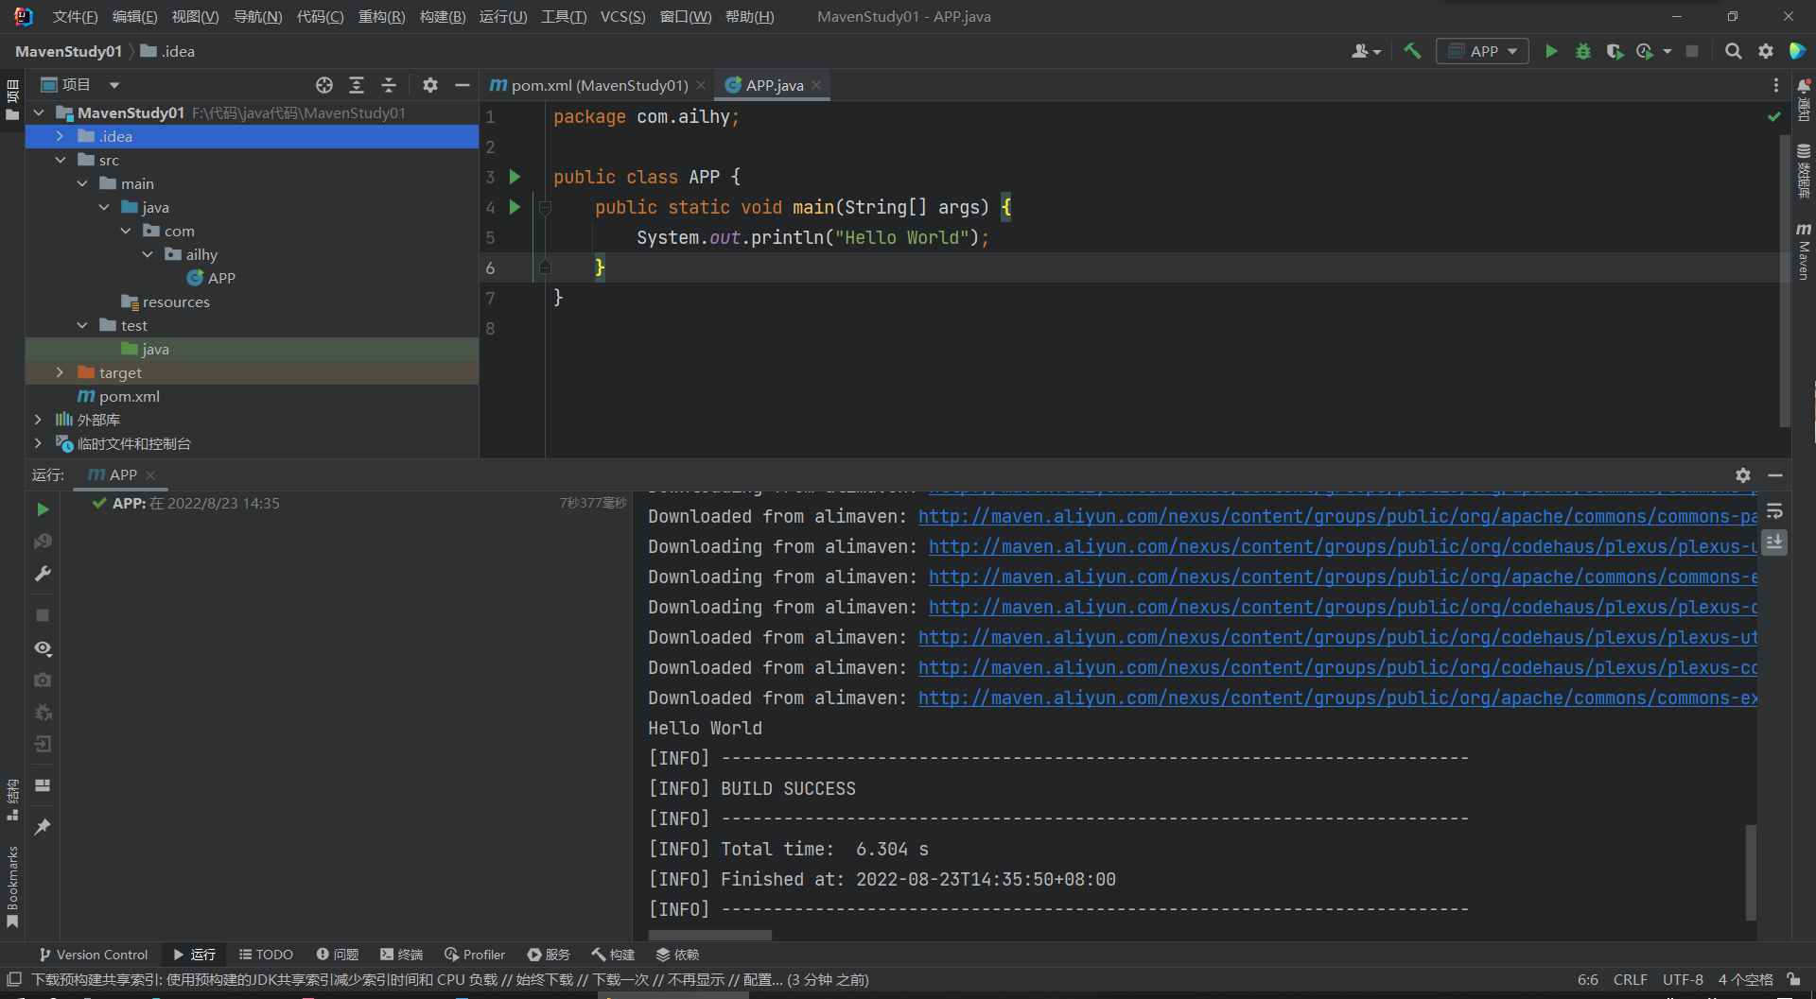Image resolution: width=1816 pixels, height=999 pixels.
Task: Switch to pom.xml (MavenStudy01) editor tab
Action: tap(598, 85)
